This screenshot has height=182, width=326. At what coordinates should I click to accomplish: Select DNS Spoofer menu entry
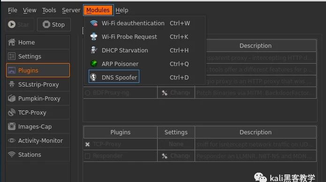[x=145, y=77]
